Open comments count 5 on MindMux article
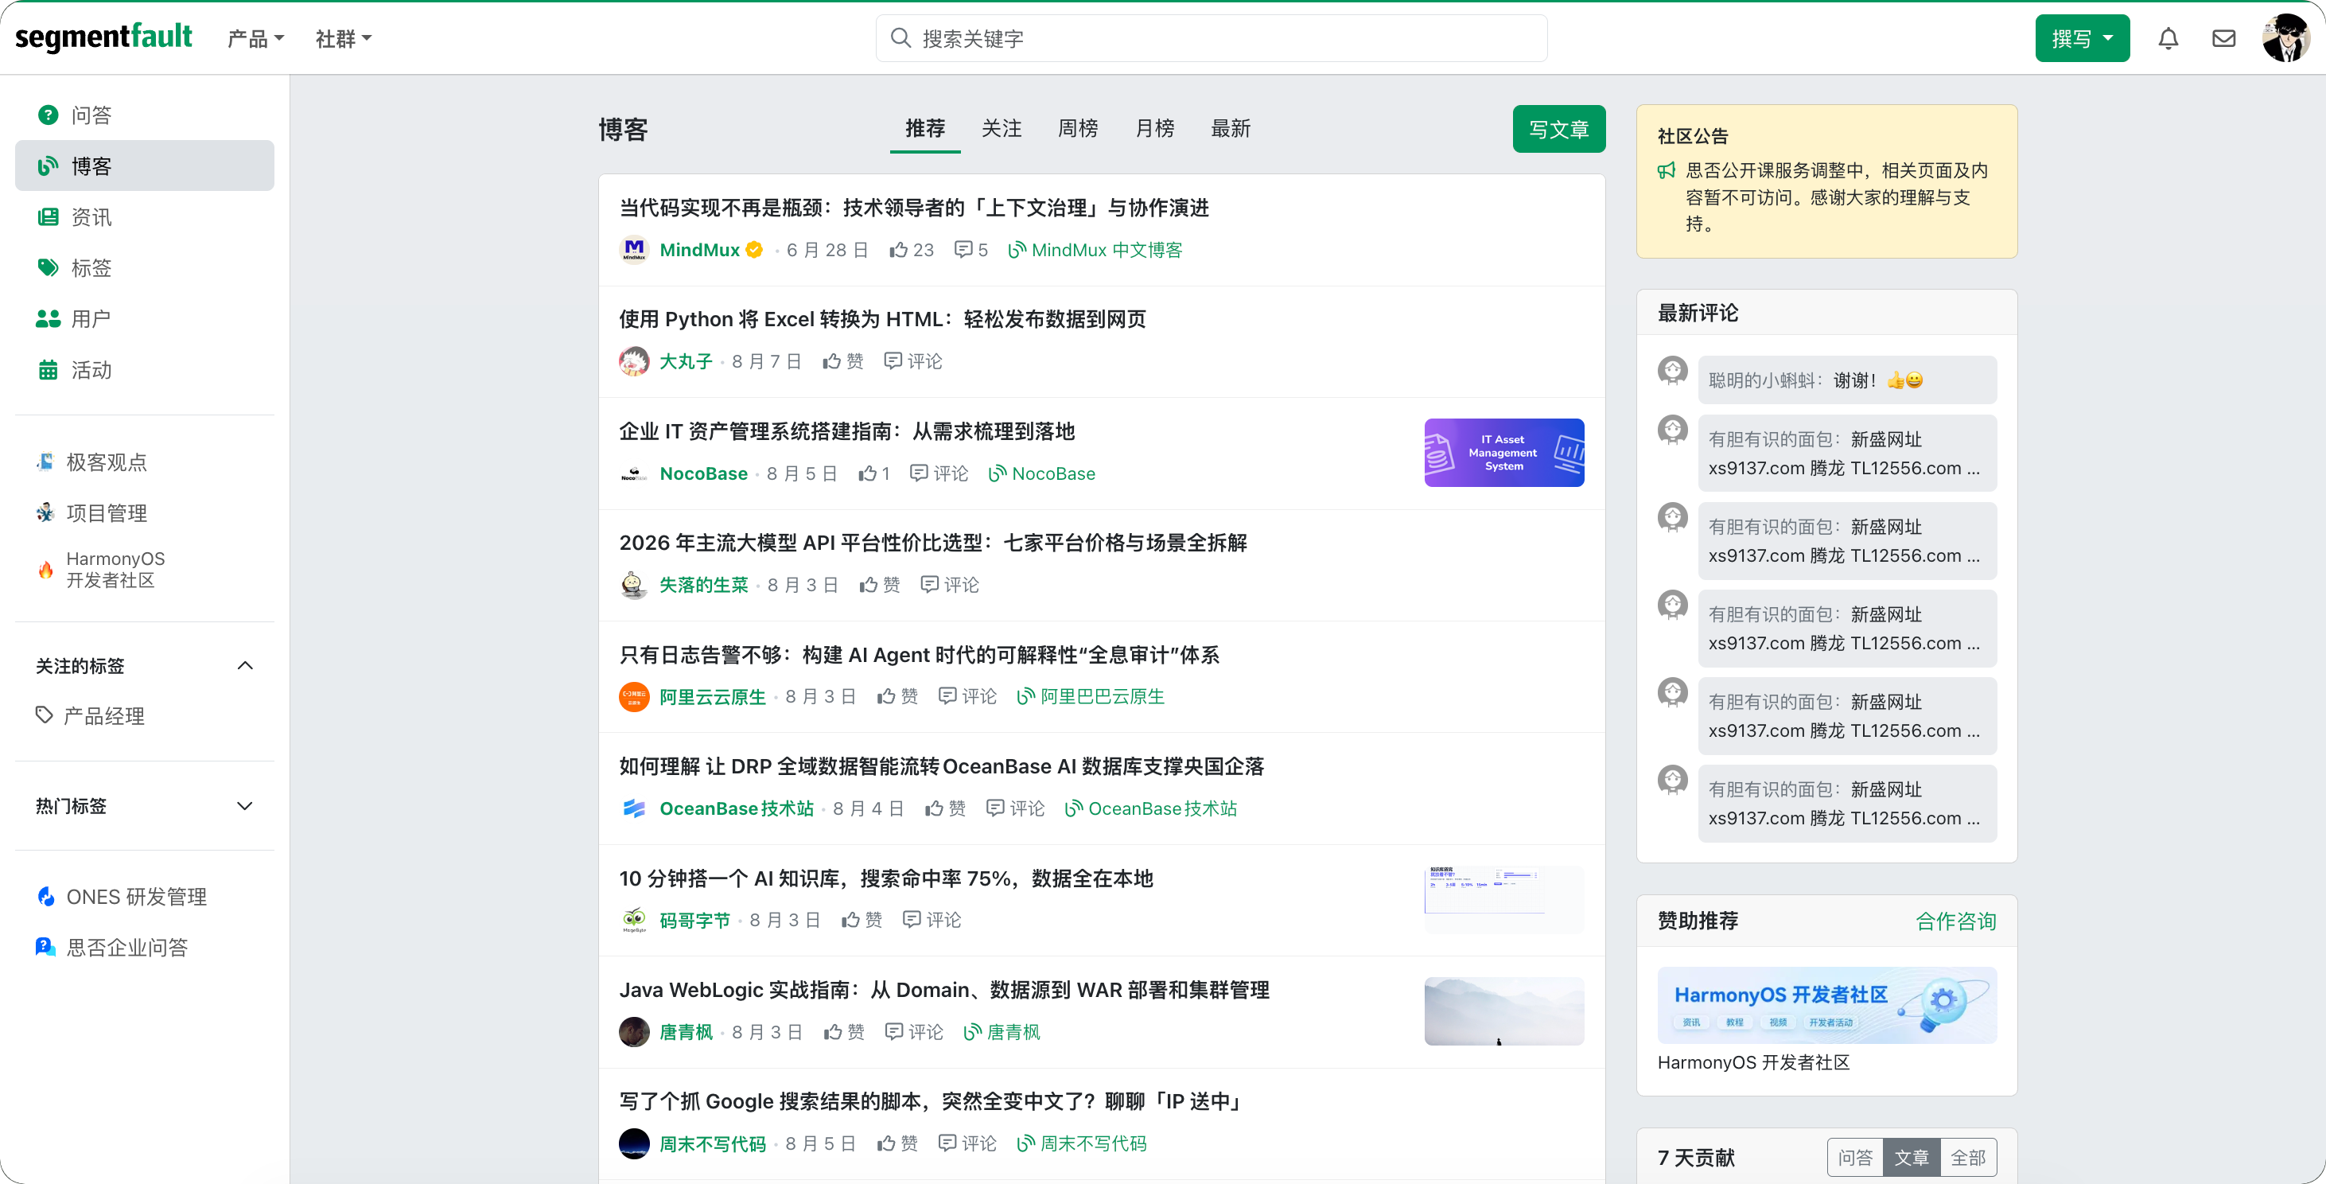 [970, 250]
